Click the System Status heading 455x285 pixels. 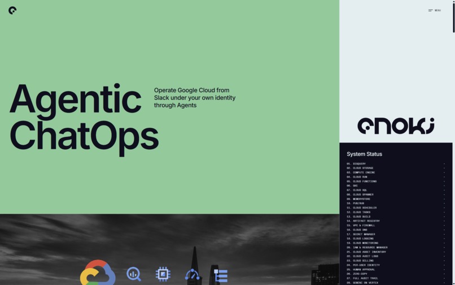[x=364, y=154]
